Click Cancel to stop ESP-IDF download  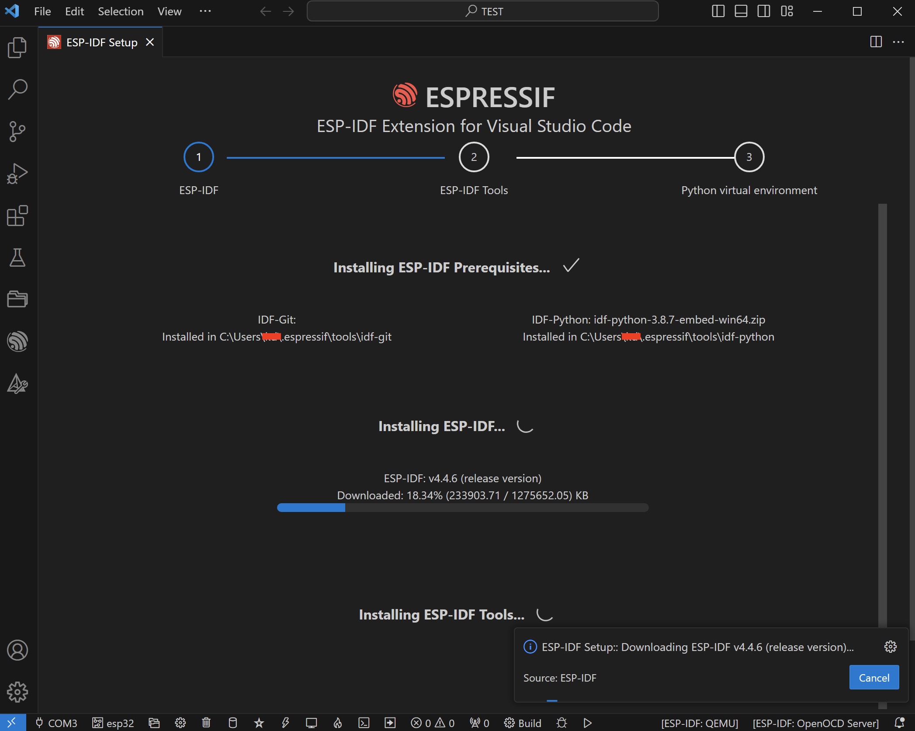click(874, 676)
